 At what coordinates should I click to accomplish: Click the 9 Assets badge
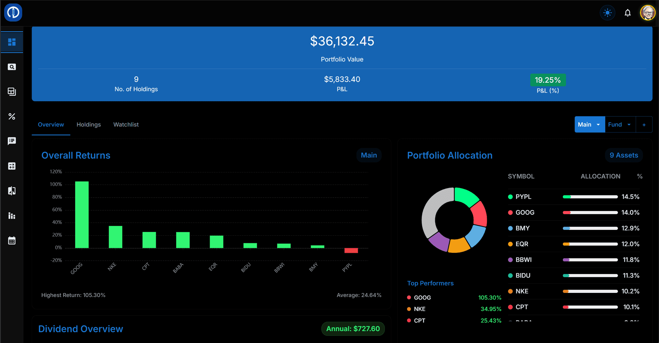click(624, 155)
